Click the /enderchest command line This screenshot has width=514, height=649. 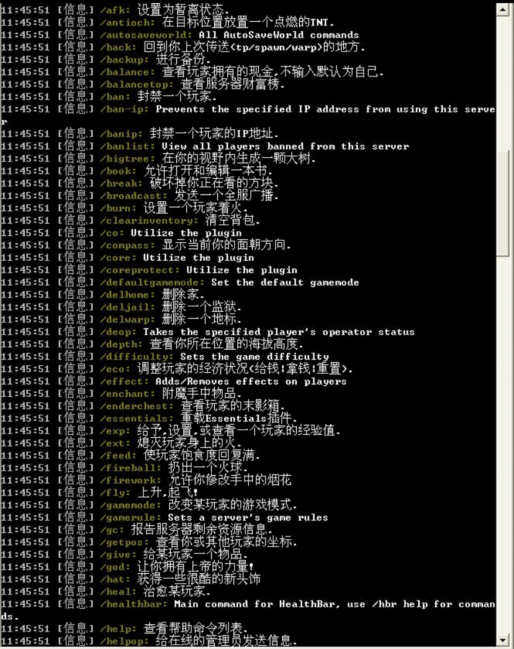[143, 406]
